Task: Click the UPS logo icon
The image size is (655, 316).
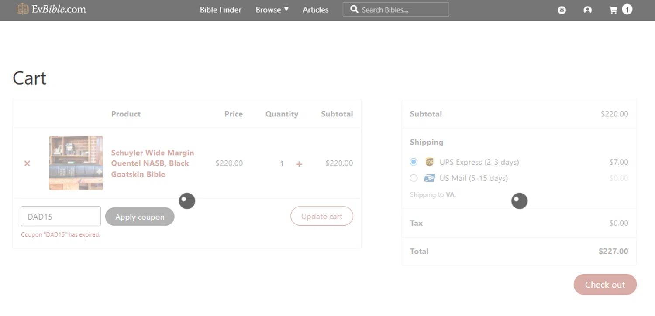Action: [429, 162]
